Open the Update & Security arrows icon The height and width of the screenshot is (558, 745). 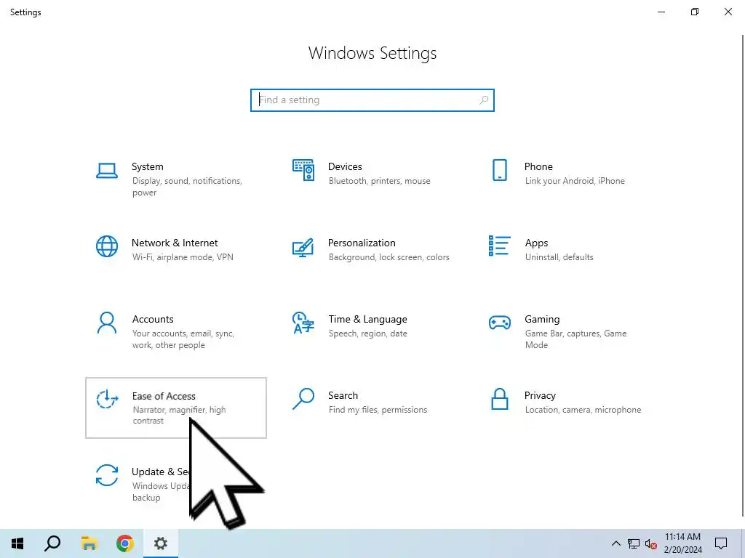click(x=107, y=475)
